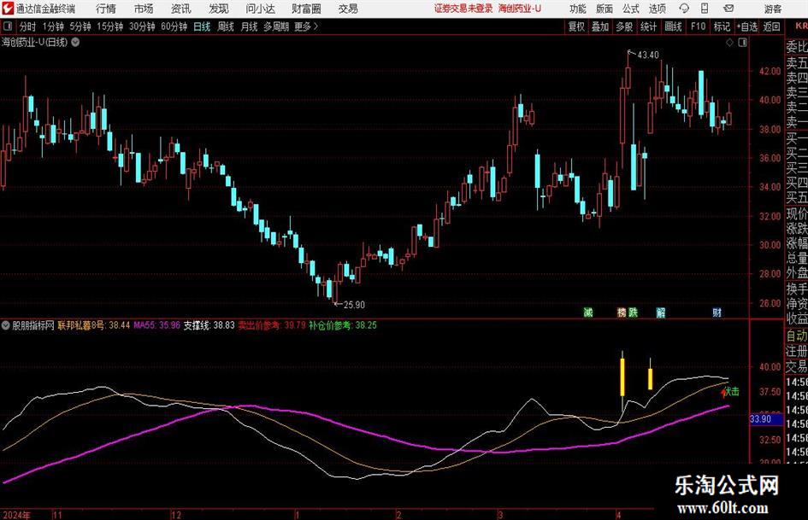Toggle the right info panel icon
Viewport: 808px width, 520px height.
(742, 43)
